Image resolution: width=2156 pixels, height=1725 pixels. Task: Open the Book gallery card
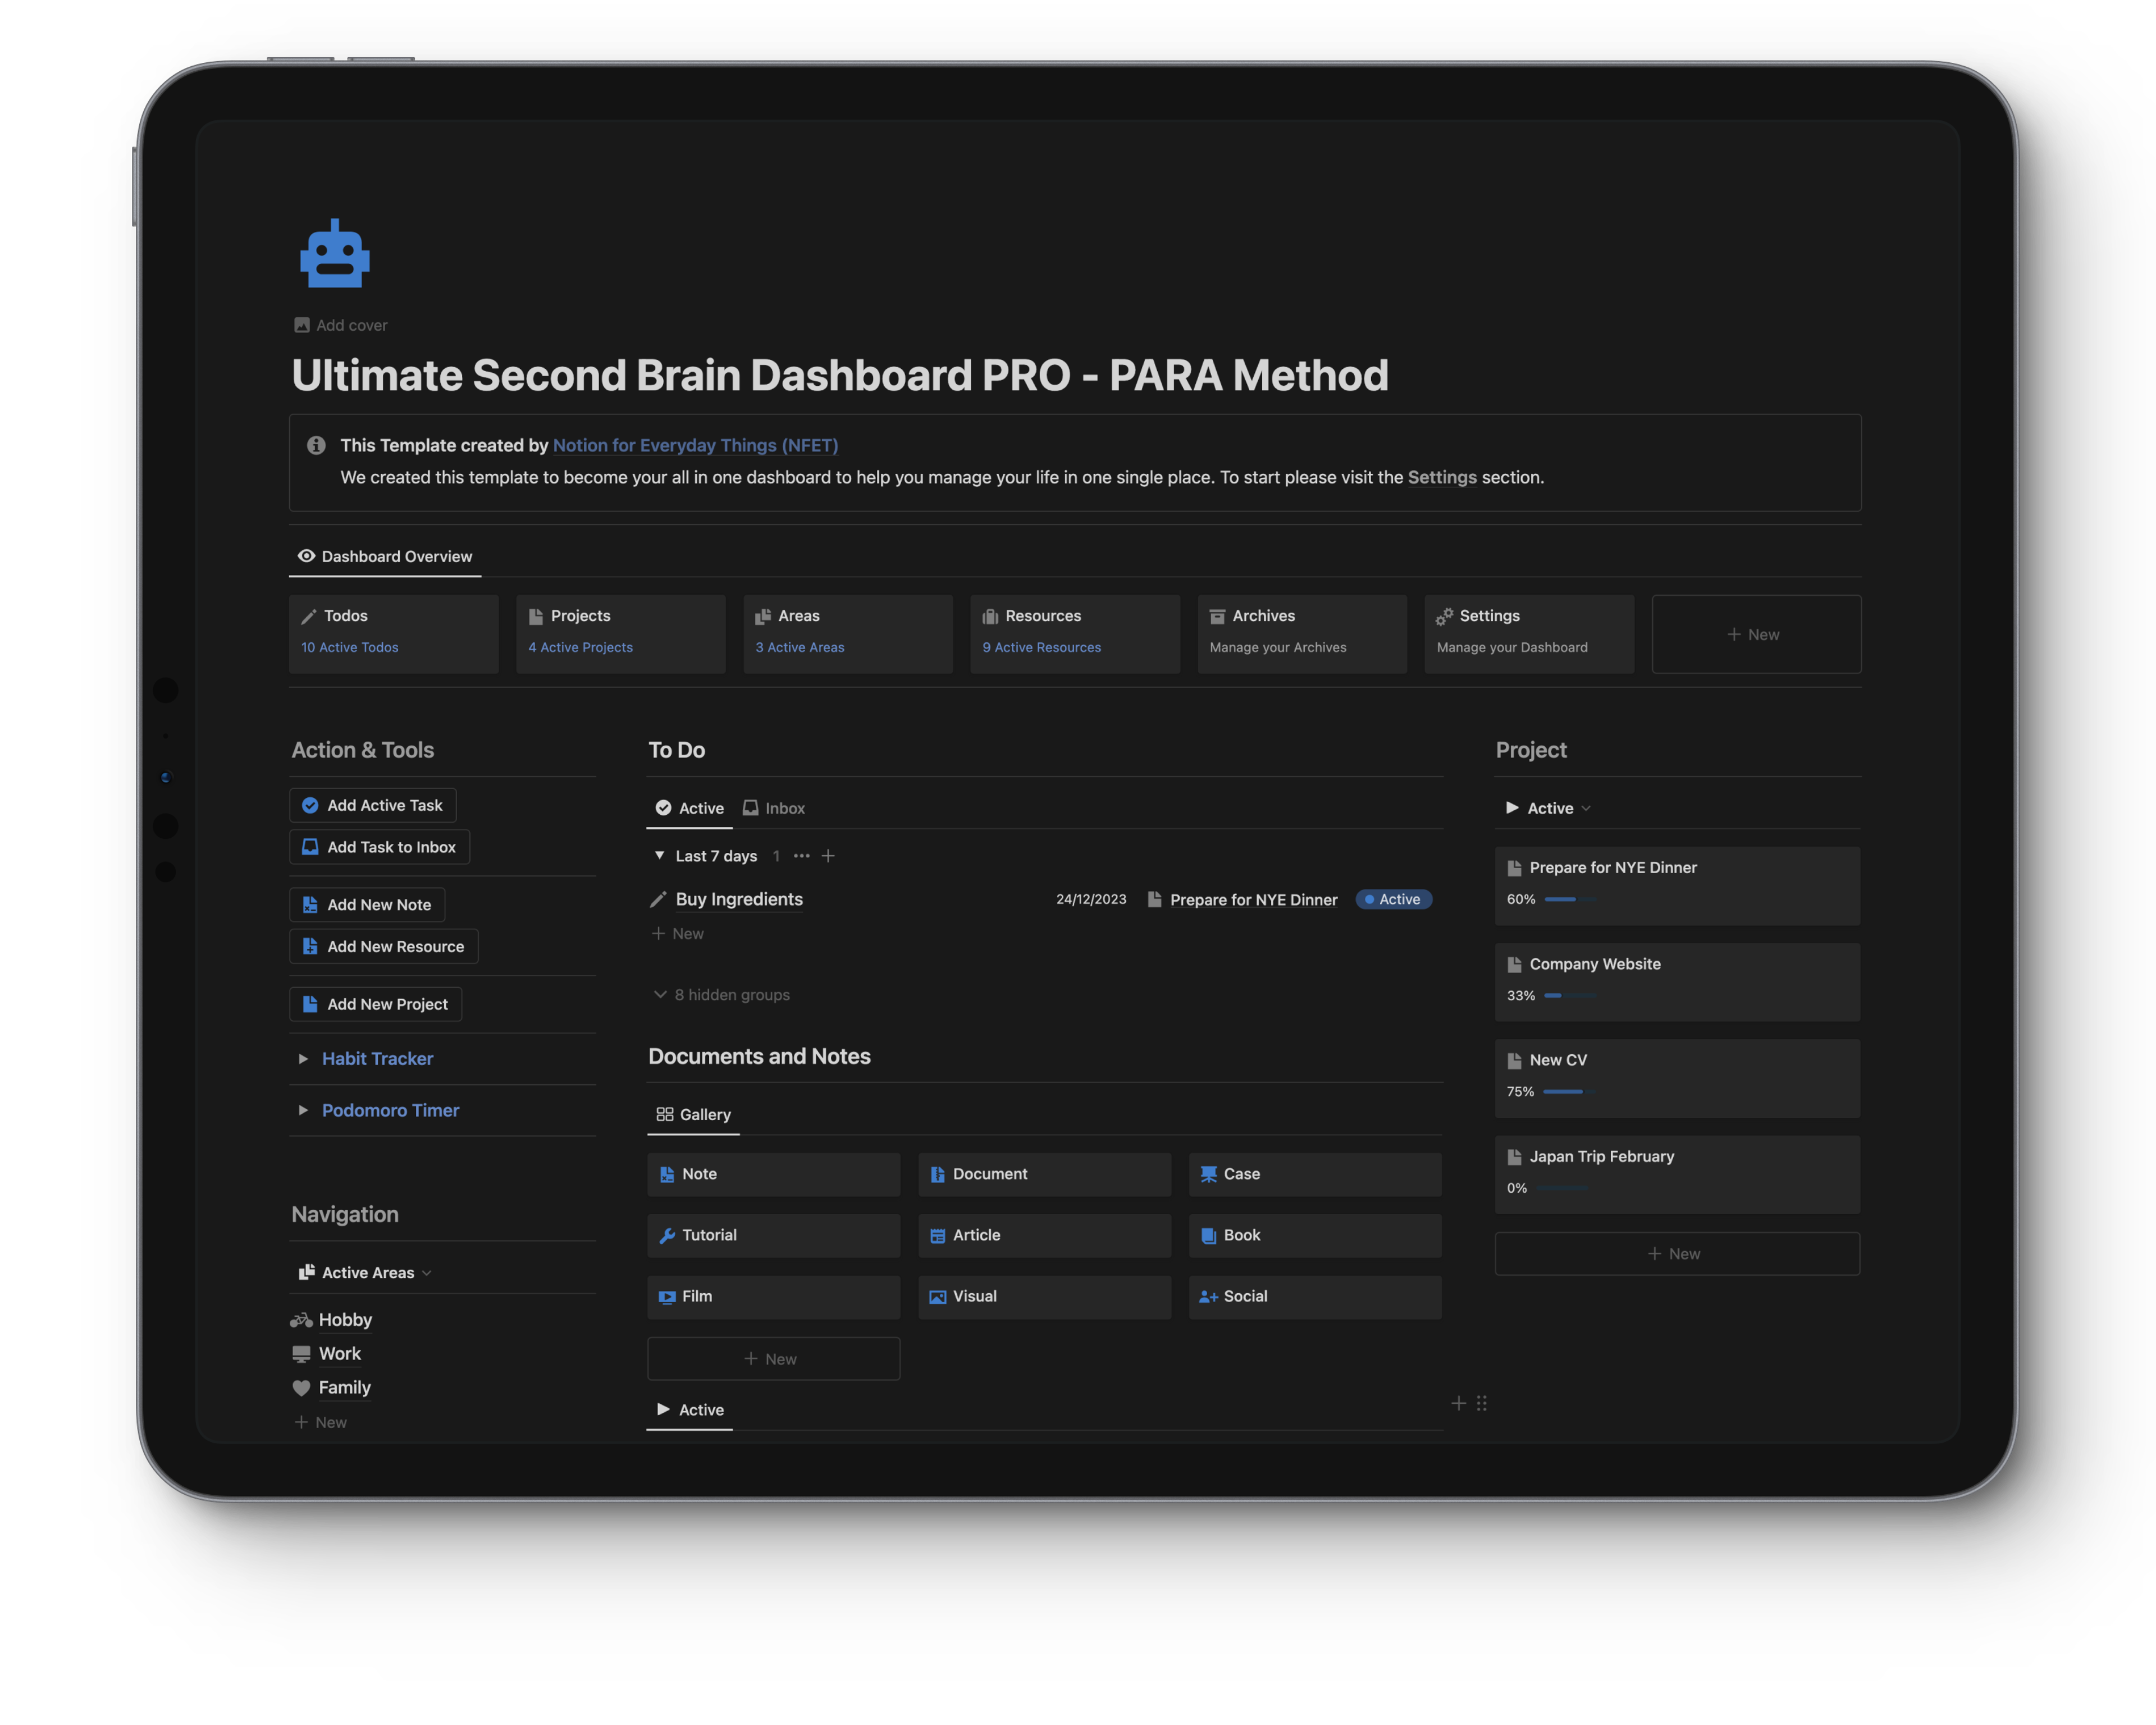point(1315,1236)
